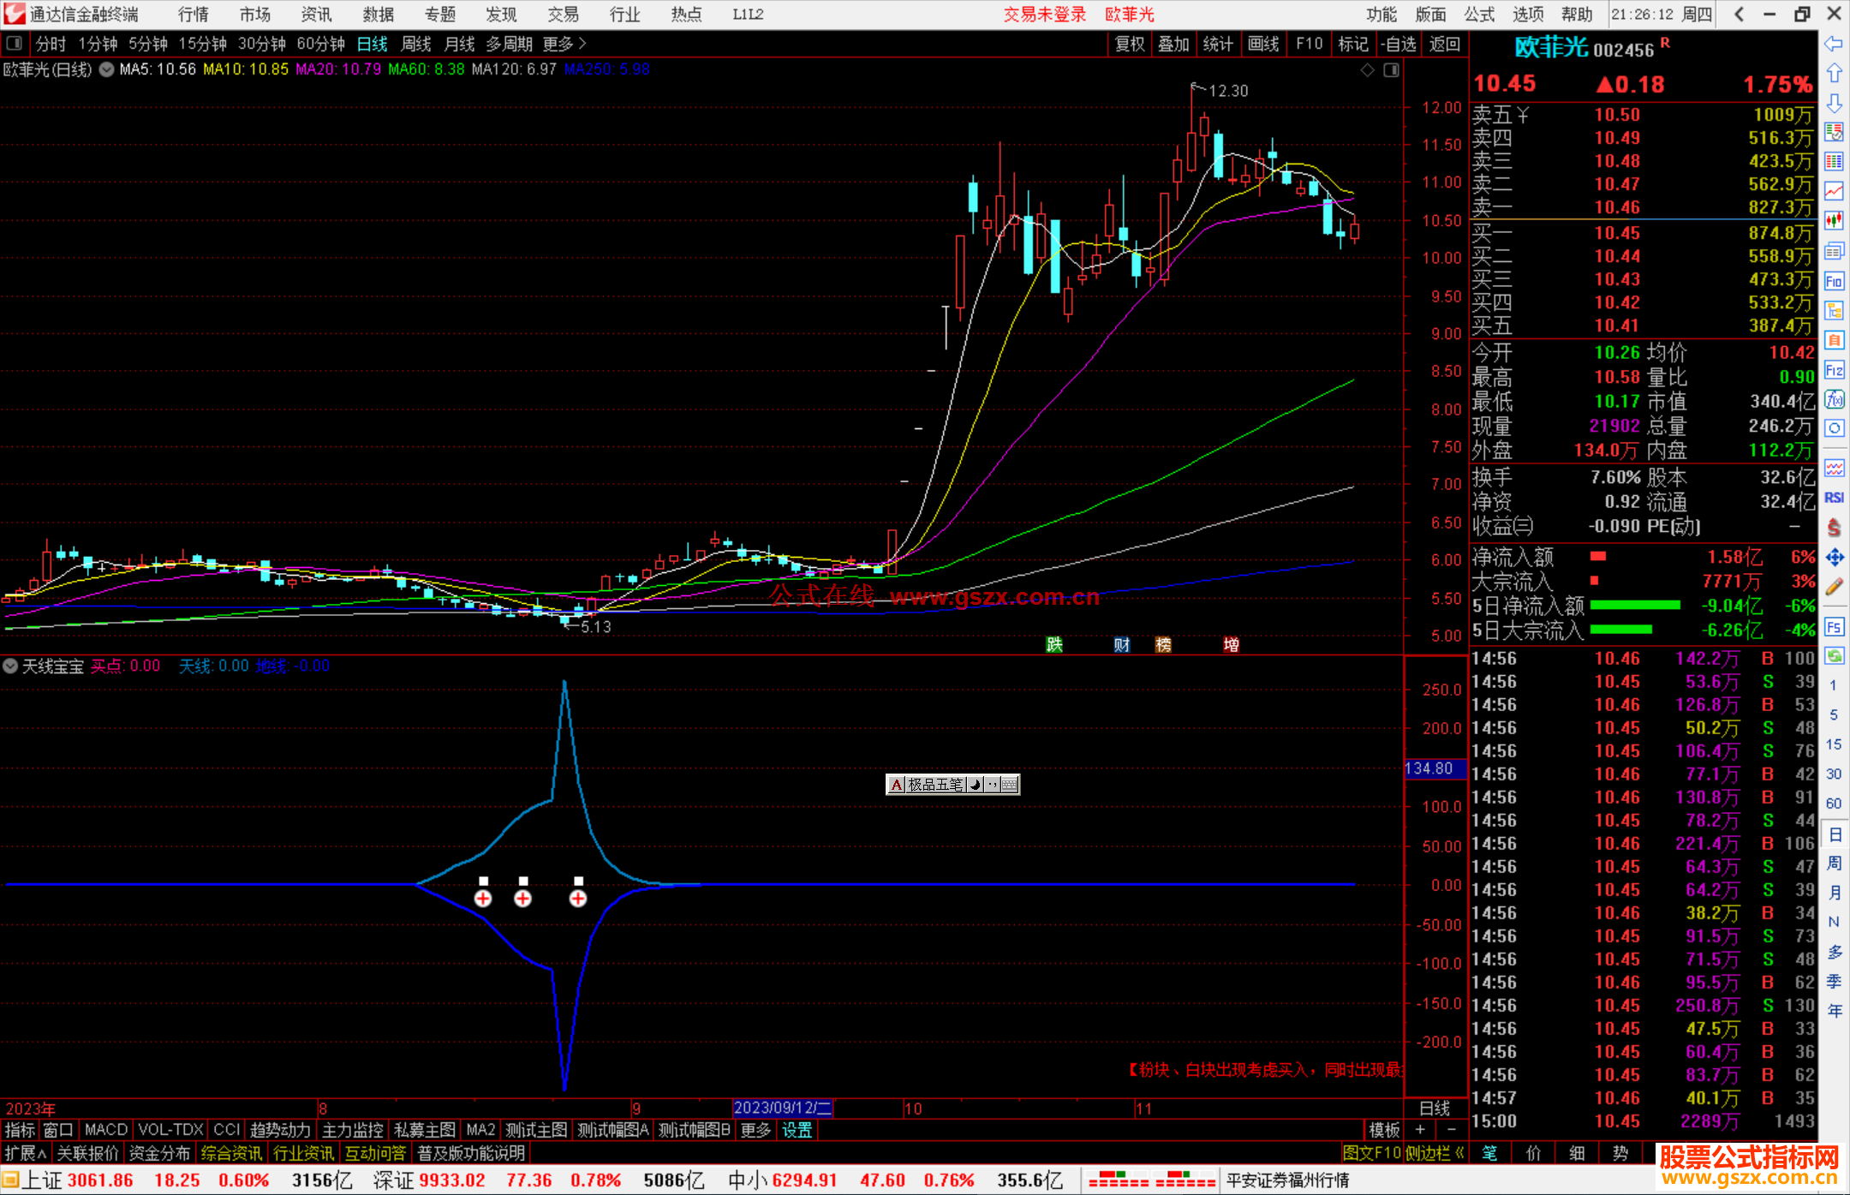This screenshot has height=1195, width=1850.
Task: Click the date label 2023/09/12 on timeline
Action: 782,1108
